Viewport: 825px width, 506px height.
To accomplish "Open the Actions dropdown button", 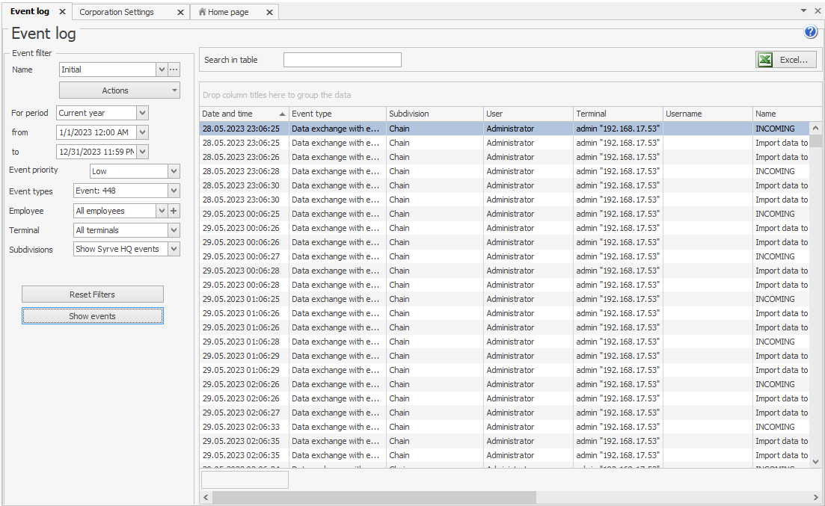I will 120,90.
